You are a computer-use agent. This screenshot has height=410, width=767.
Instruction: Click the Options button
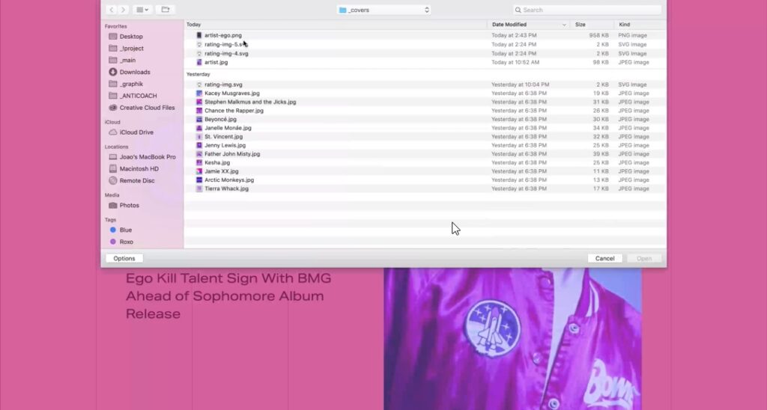click(x=124, y=258)
